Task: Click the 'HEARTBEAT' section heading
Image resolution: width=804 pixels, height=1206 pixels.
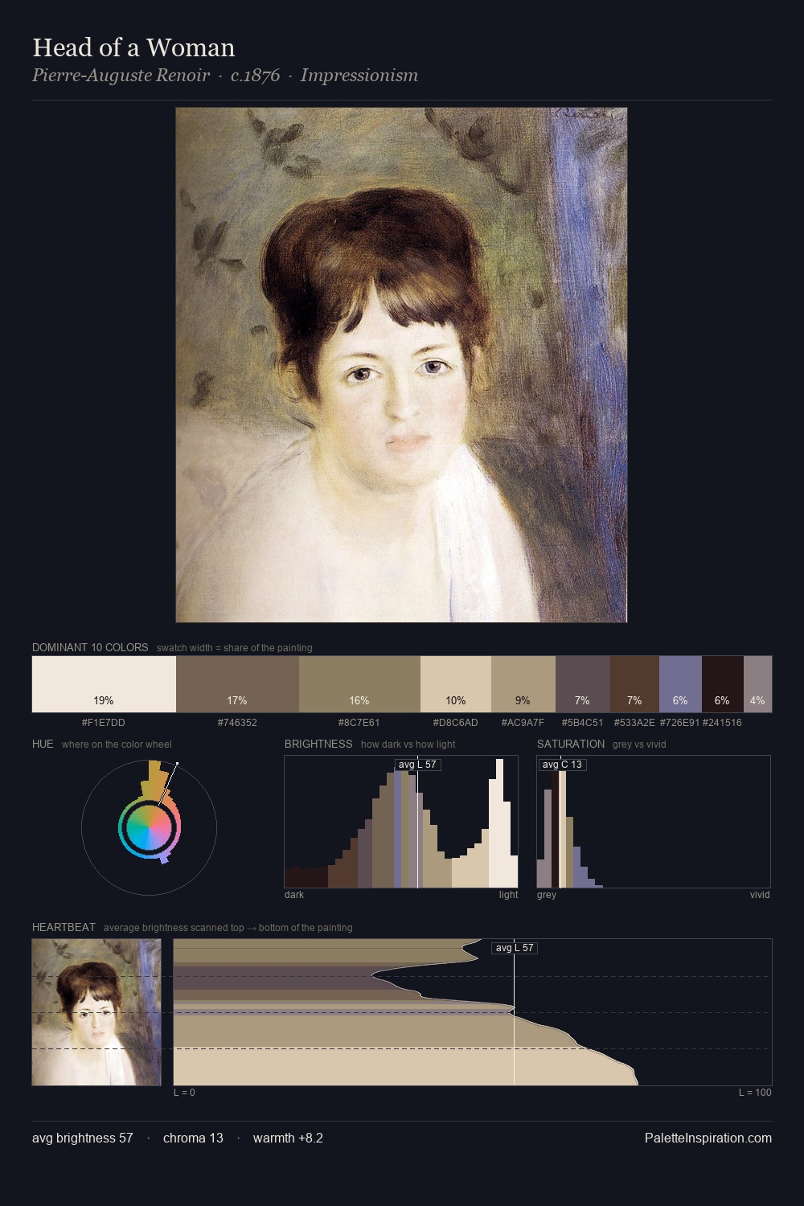Action: [64, 927]
